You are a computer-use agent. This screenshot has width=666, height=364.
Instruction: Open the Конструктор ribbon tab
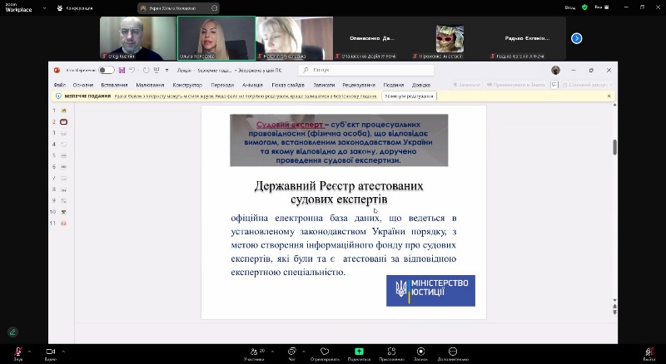click(187, 85)
